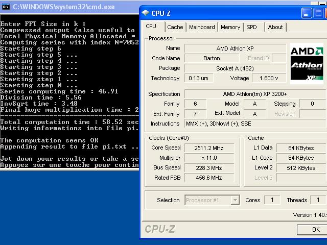Click 'Starting step 6' line in cmd
Viewport: 327px width, 245px height.
click(x=31, y=48)
